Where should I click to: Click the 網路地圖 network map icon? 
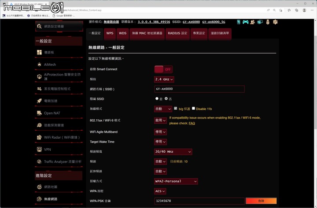coord(39,187)
